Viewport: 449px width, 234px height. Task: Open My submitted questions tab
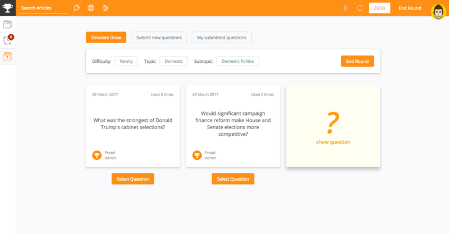click(x=222, y=38)
